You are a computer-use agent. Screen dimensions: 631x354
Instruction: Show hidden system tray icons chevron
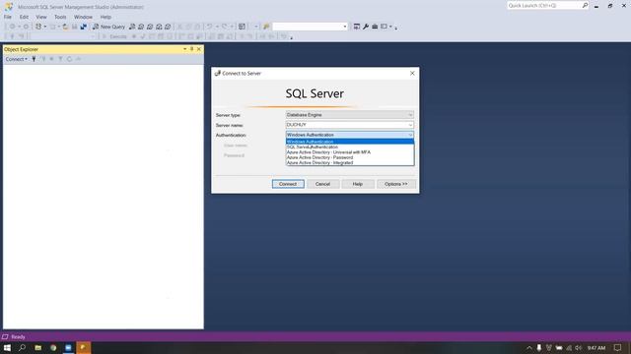[529, 348]
